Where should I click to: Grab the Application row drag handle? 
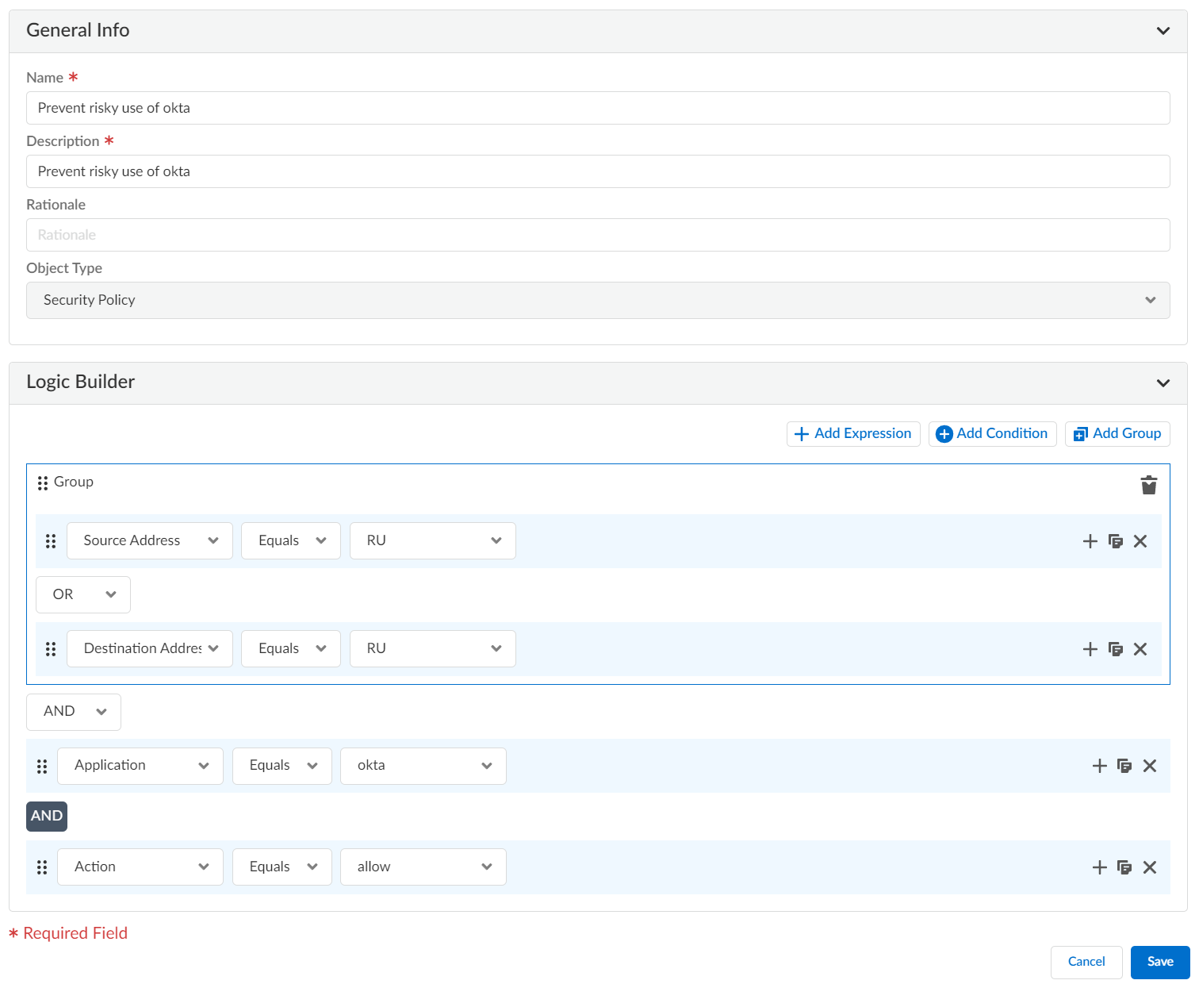[42, 766]
